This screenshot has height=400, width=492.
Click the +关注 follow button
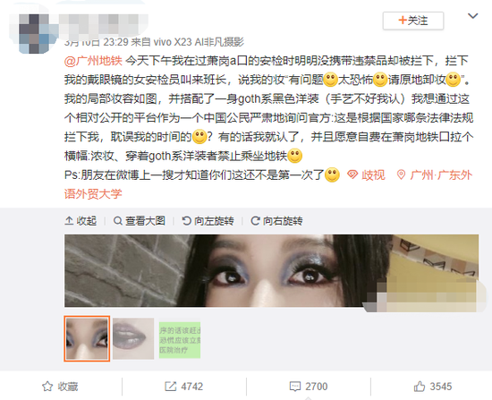point(413,21)
